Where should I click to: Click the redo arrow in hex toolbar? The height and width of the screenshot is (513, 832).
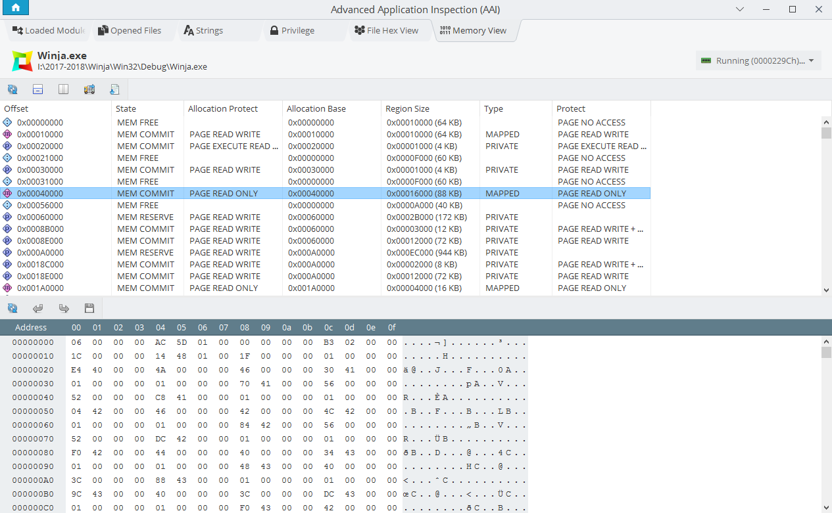(x=64, y=308)
